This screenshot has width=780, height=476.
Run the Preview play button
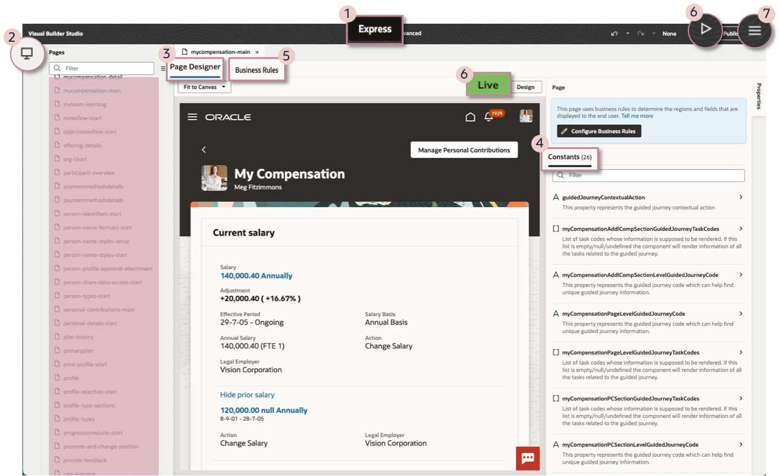tap(705, 29)
